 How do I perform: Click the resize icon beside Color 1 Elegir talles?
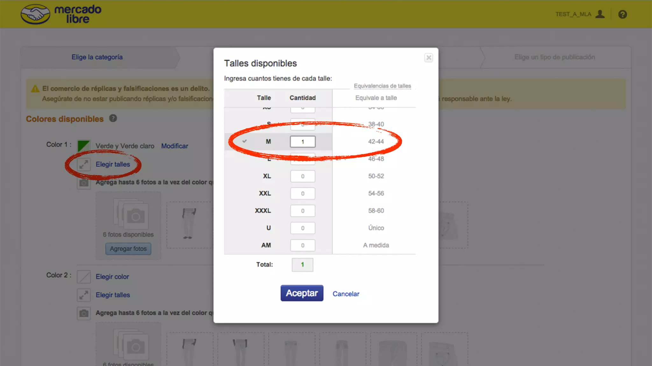[x=84, y=164]
